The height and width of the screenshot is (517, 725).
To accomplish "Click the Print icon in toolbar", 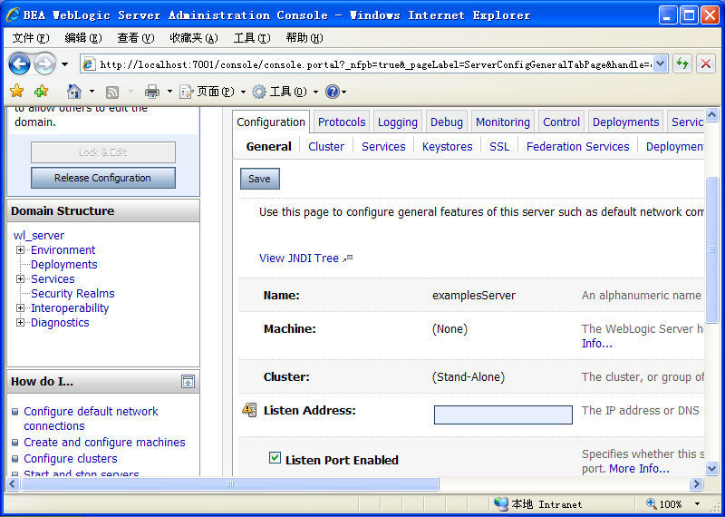I will point(152,92).
